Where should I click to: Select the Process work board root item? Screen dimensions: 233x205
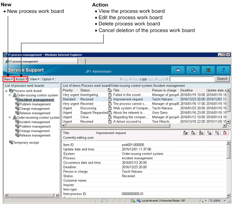pos(27,91)
